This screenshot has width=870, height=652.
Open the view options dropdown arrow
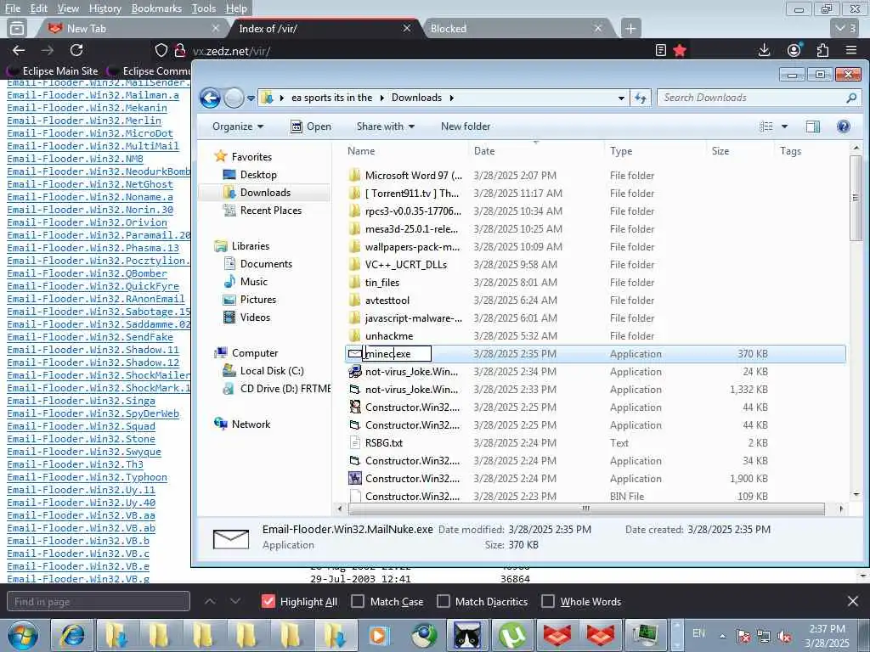point(784,126)
